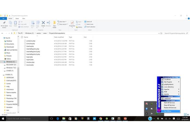Screen dimensions: 190x135
Task: Toggle the select-all checkbox in Name header
Action: point(22,37)
